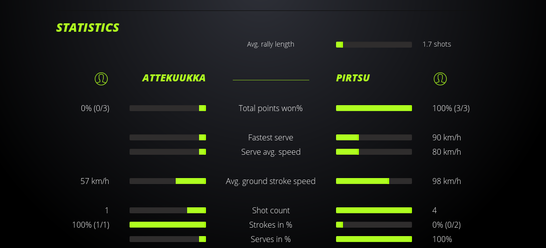Click Pirtsu's Fastest serve bar

[374, 137]
